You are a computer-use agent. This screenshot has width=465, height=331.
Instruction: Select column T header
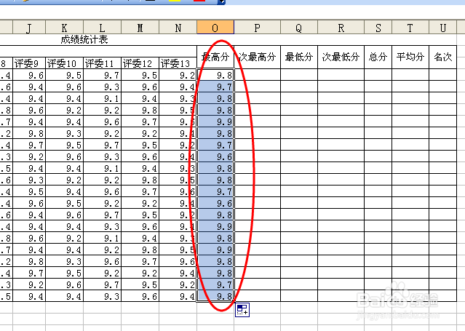[410, 28]
